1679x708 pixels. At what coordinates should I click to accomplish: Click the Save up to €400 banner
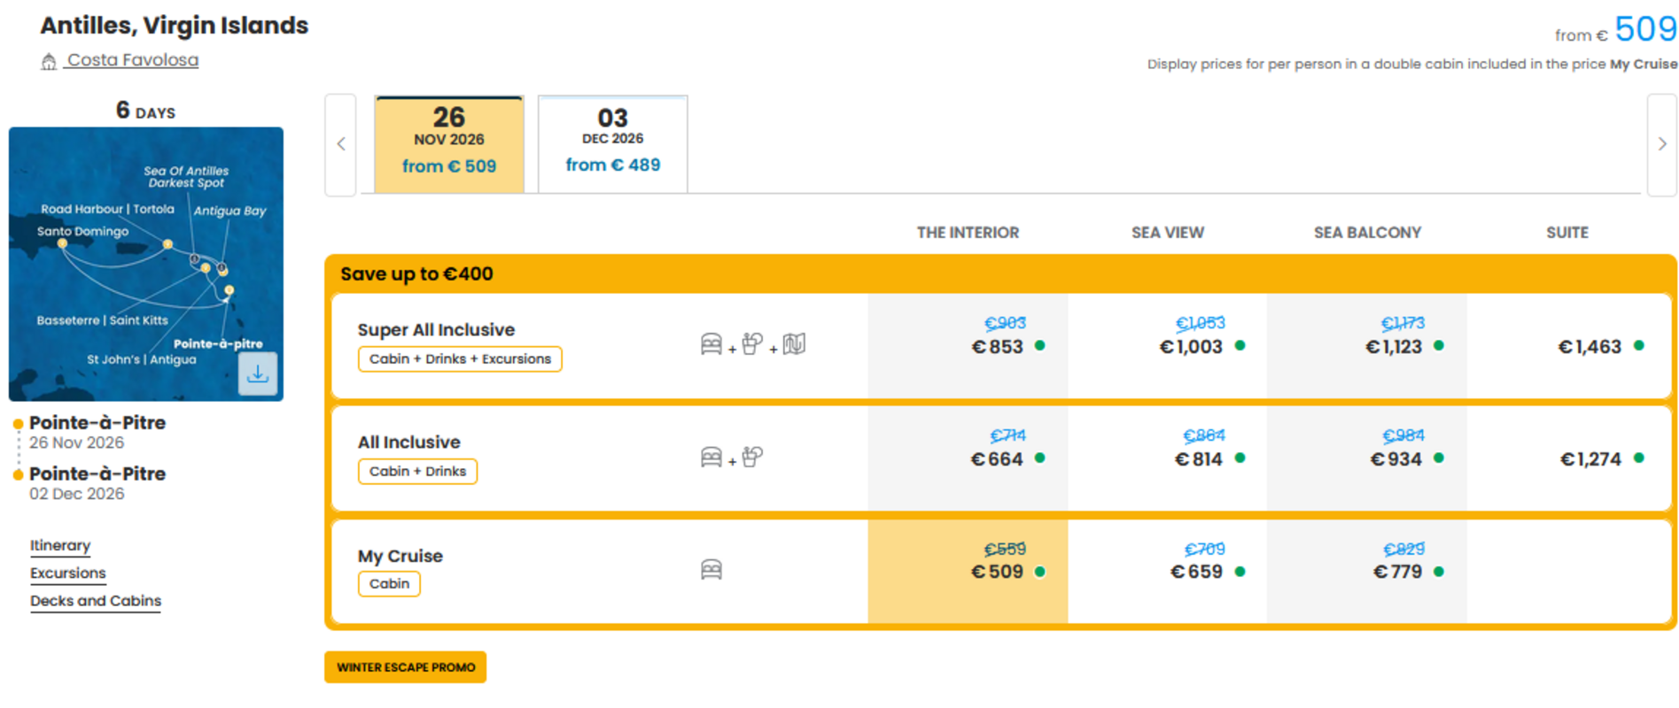[x=416, y=273]
